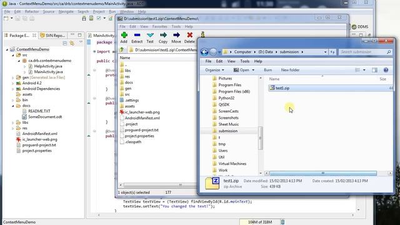Image resolution: width=400 pixels, height=225 pixels.
Task: Open the Package Explorer view menu triangle
Action: [81, 42]
